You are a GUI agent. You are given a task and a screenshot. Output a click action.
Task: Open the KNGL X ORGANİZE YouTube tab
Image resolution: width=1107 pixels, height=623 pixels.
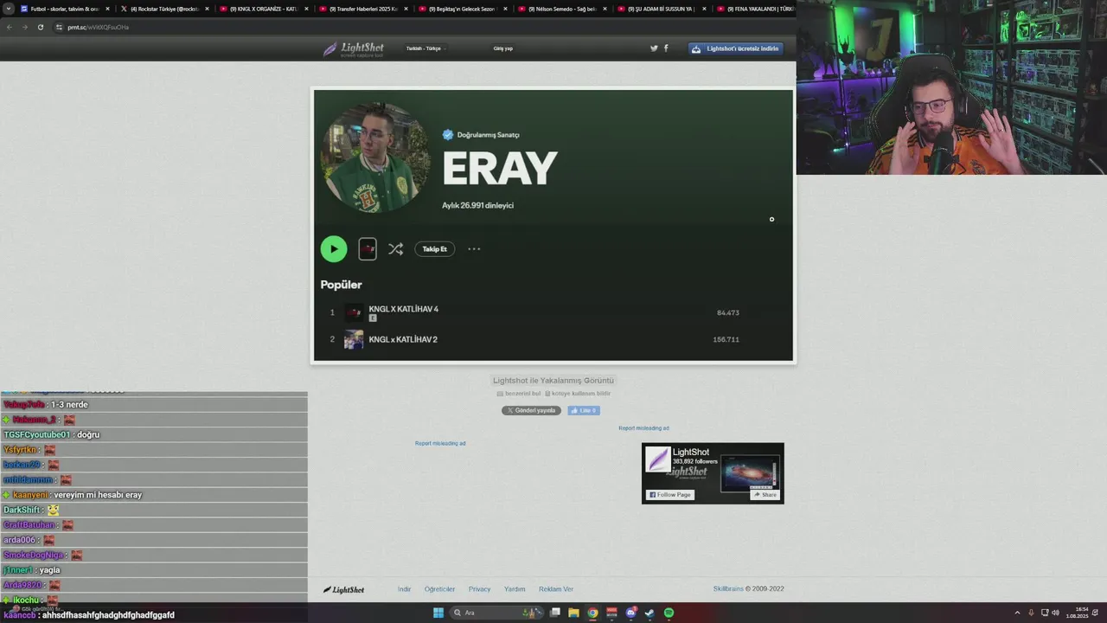262,9
